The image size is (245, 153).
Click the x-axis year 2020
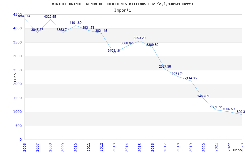204,147
